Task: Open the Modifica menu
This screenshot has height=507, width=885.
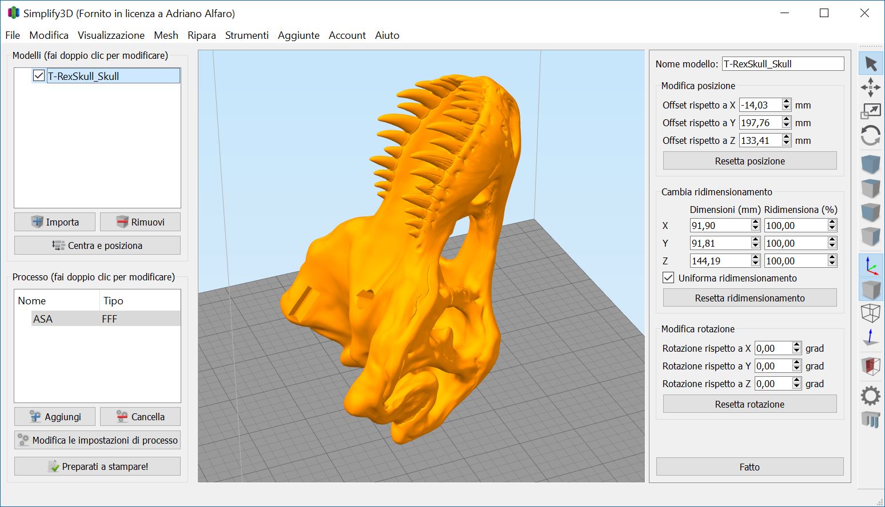Action: pyautogui.click(x=49, y=35)
